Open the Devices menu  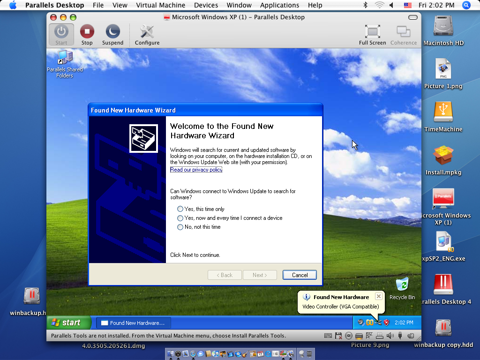pyautogui.click(x=206, y=5)
